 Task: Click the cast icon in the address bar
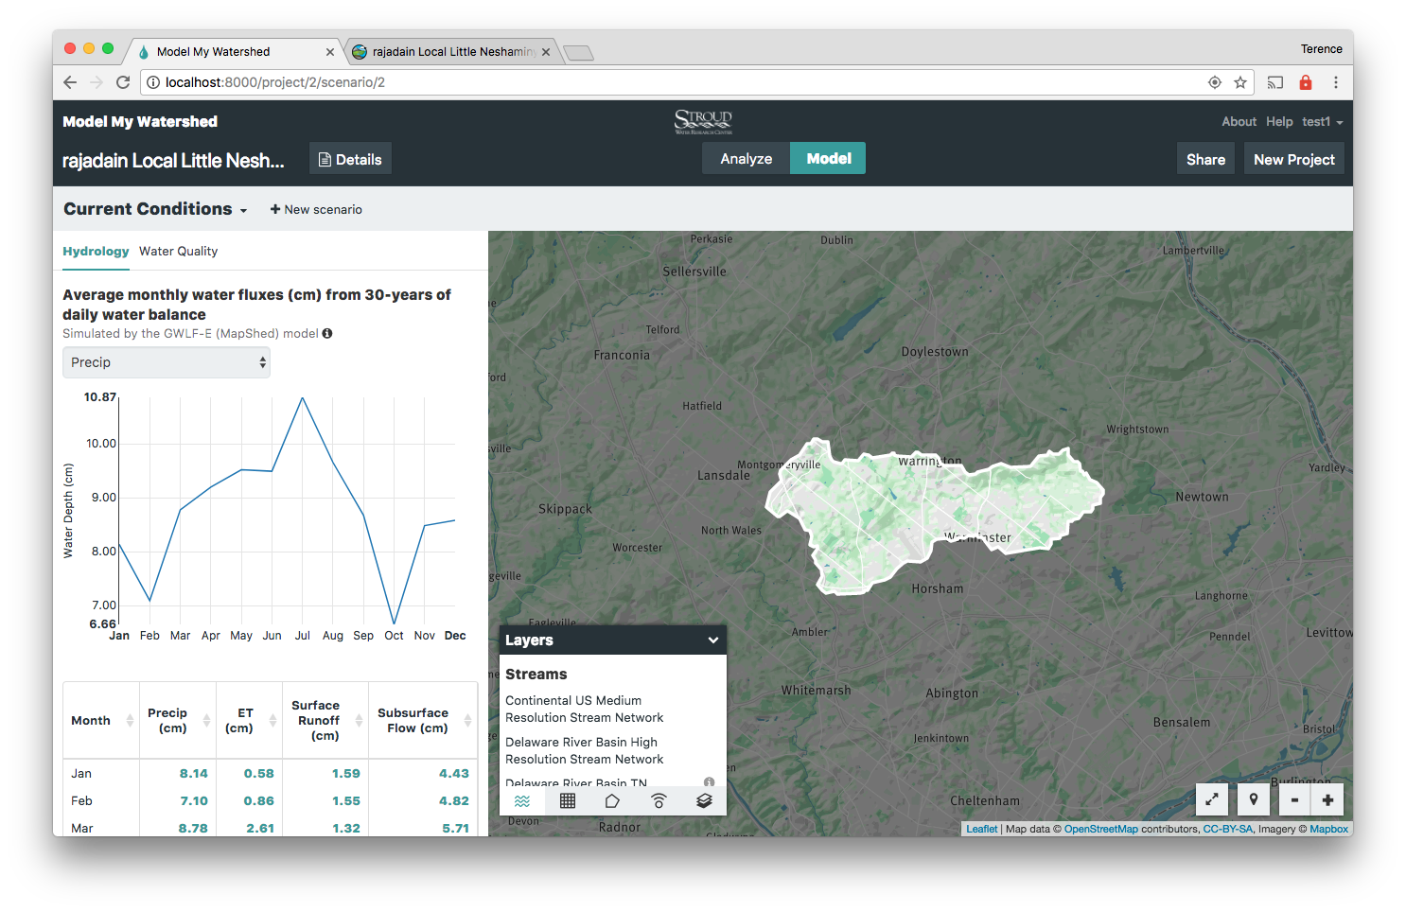(1275, 82)
